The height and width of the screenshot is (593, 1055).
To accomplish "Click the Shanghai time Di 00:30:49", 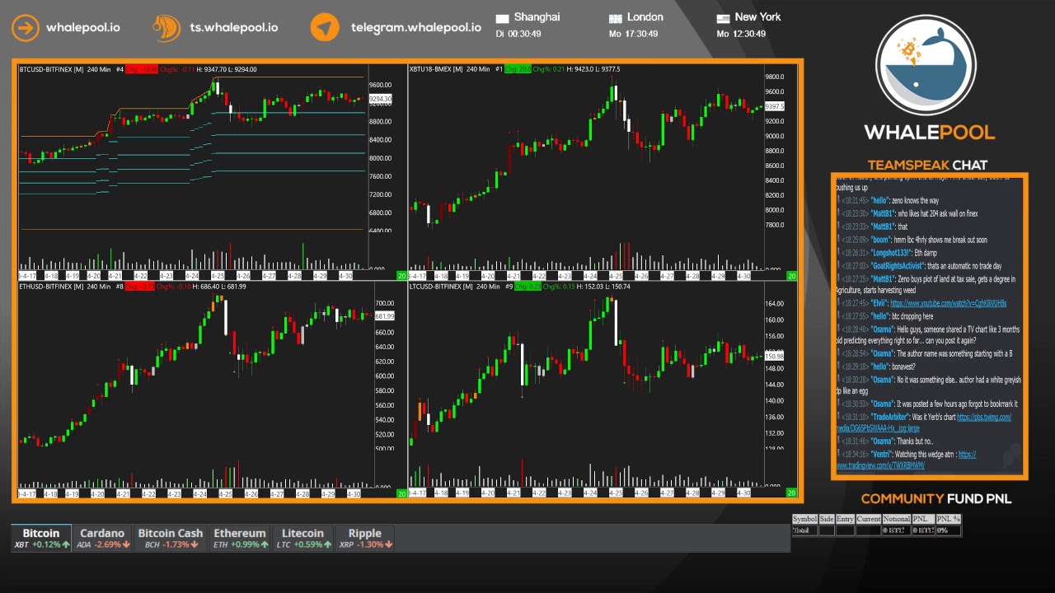I will click(x=518, y=34).
